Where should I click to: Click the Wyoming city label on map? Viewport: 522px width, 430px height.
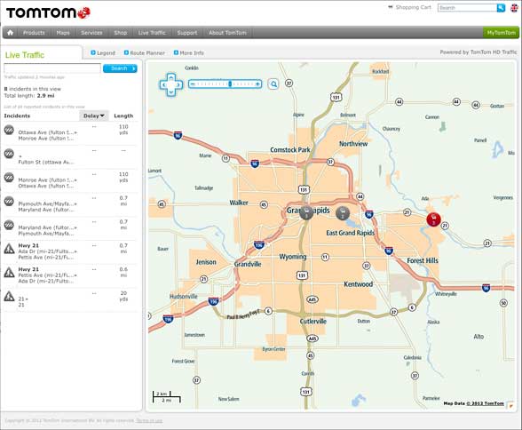[293, 257]
